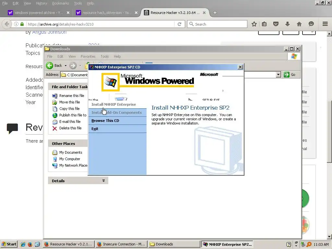Open the Firefox View menu
332x249 pixels.
(x=27, y=3)
